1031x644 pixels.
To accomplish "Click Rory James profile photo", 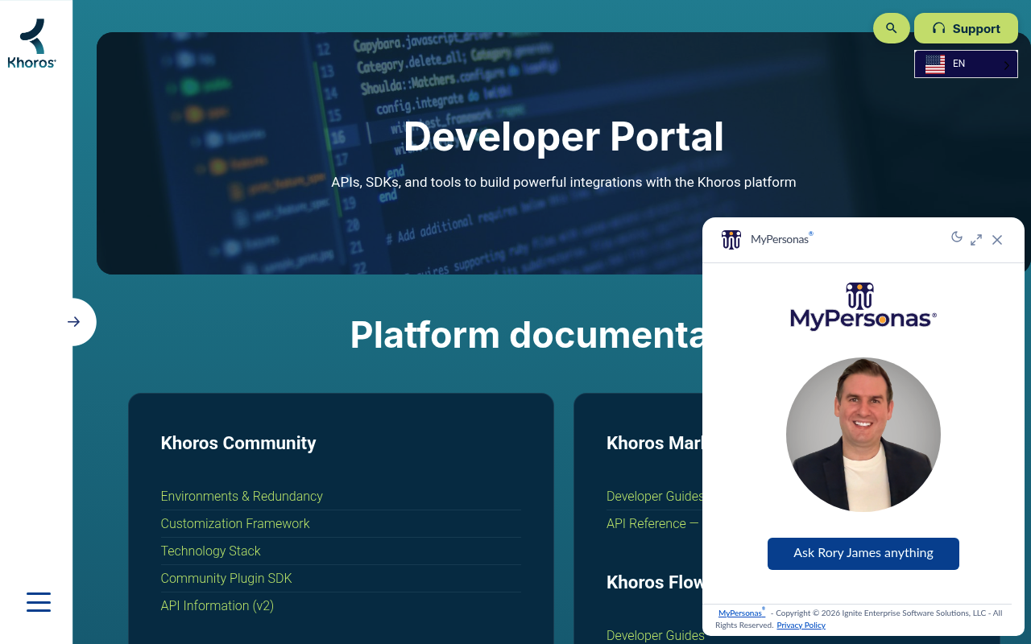I will (863, 435).
